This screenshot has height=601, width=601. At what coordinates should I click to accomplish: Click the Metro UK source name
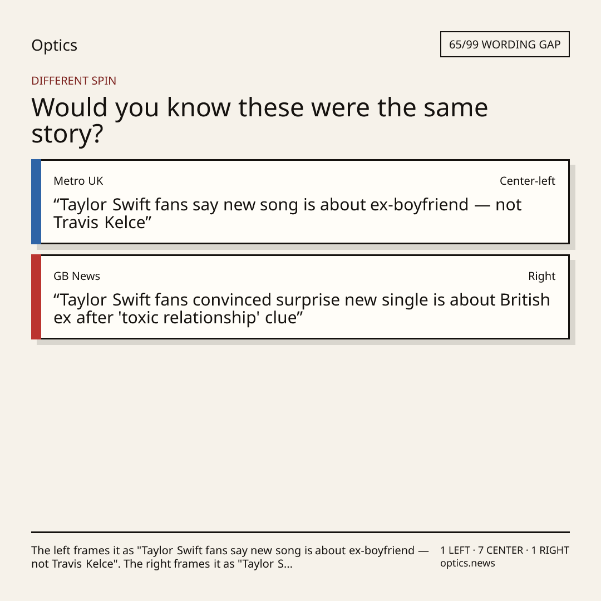[78, 181]
